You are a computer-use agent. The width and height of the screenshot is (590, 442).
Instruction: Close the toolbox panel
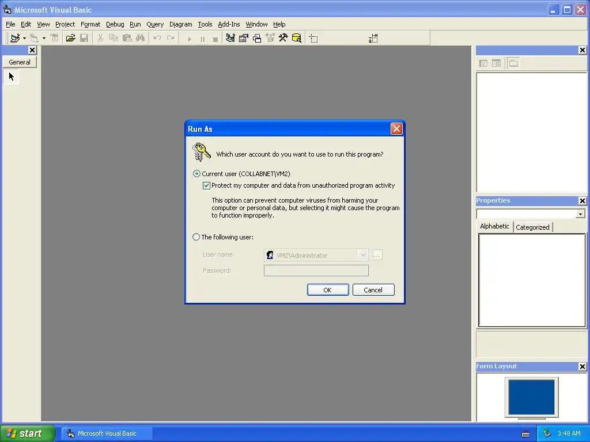coord(32,50)
